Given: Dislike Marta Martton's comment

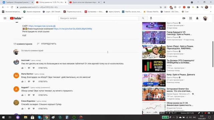Looking at the screenshot, I should (x=29, y=81).
